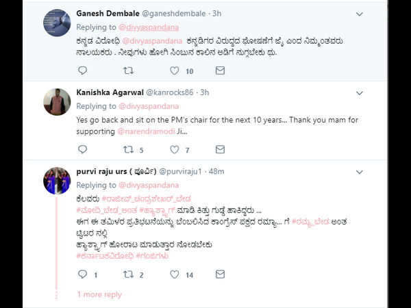This screenshot has width=411, height=308.
Task: Retweet Ganesh Dembale's tweet
Action: (128, 70)
